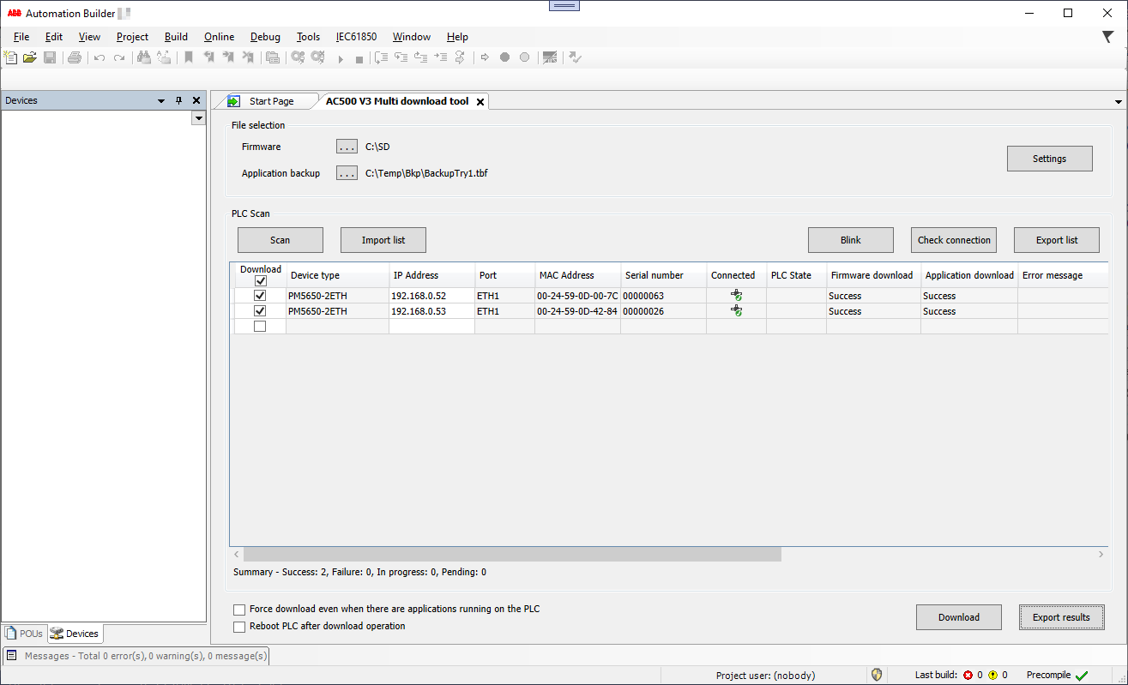Viewport: 1128px width, 685px height.
Task: Uncheck download for PLC 192.168.0.52
Action: point(260,296)
